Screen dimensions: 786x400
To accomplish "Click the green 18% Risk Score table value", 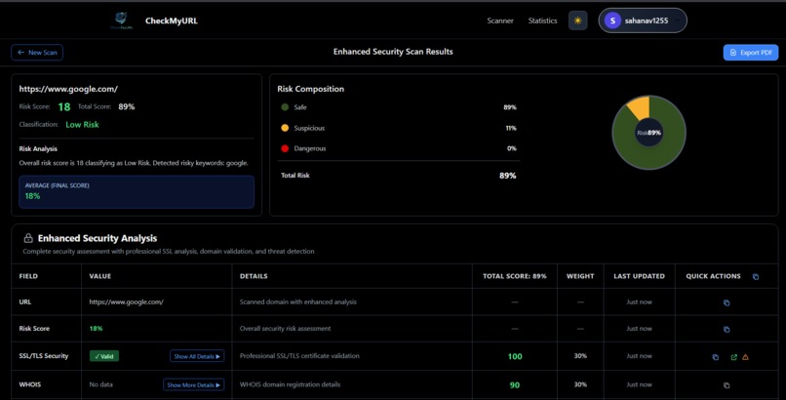I will click(96, 329).
